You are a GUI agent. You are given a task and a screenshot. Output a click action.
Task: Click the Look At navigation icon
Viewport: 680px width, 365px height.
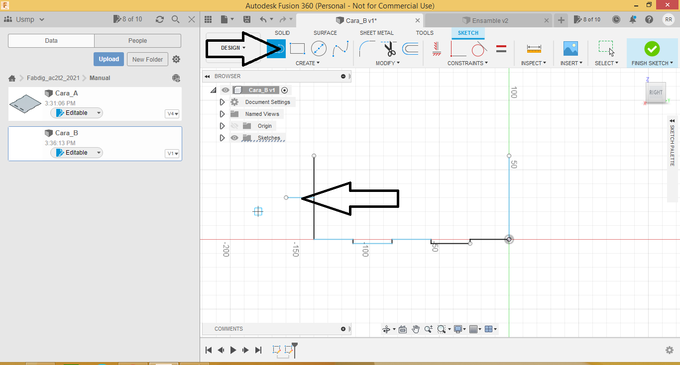tap(403, 329)
